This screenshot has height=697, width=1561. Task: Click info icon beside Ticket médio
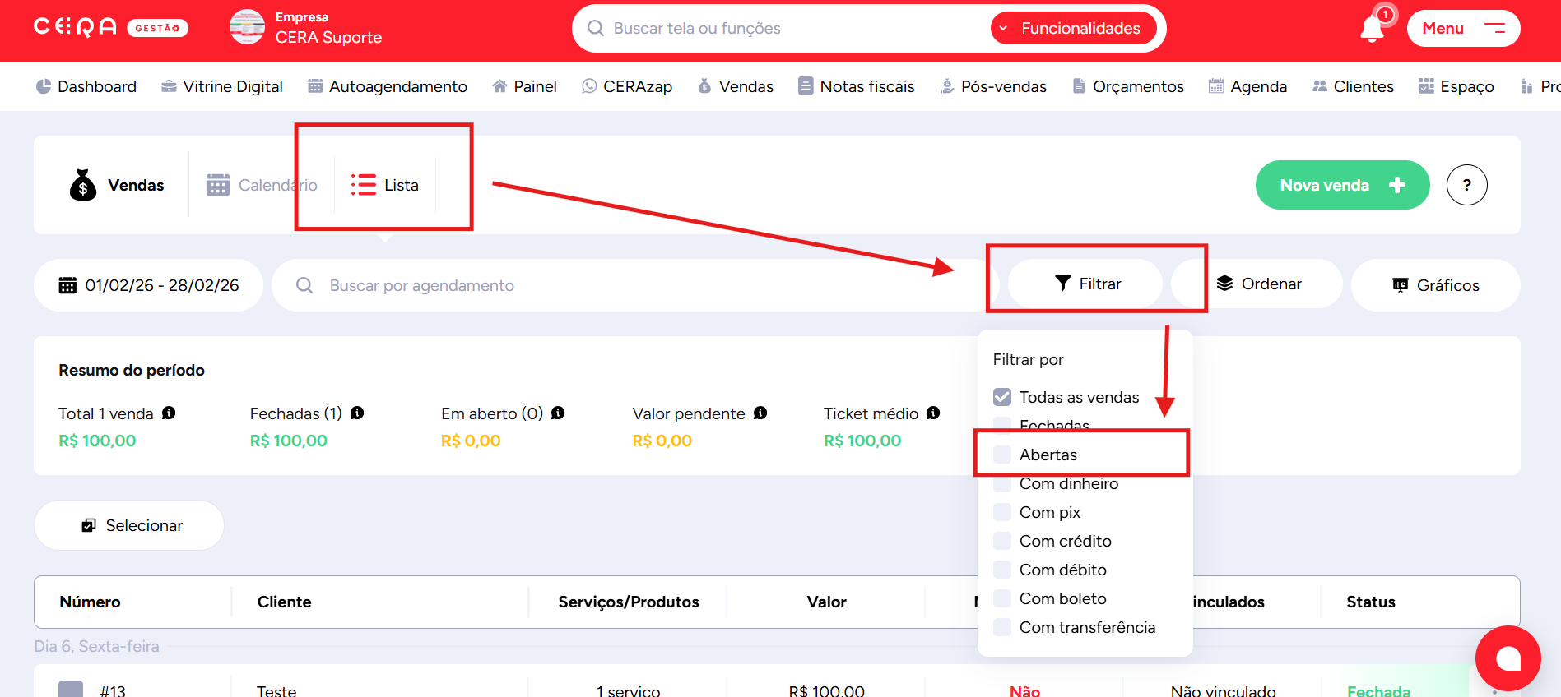tap(933, 413)
